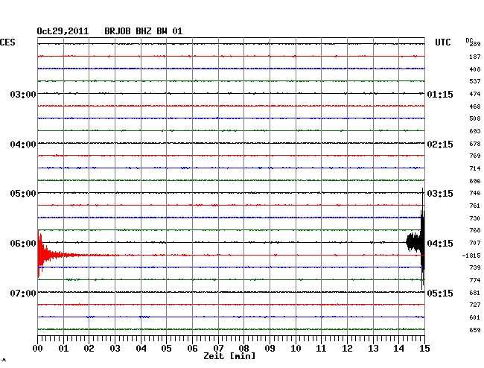Screen dimensions: 484x368
Task: Click the 02 minute axis label
Action: [89, 349]
